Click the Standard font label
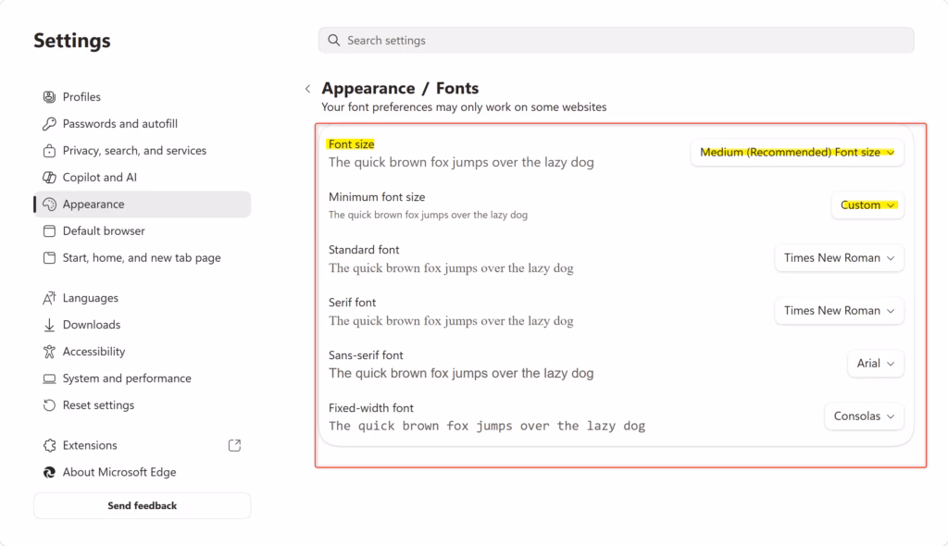This screenshot has width=948, height=546. tap(364, 250)
